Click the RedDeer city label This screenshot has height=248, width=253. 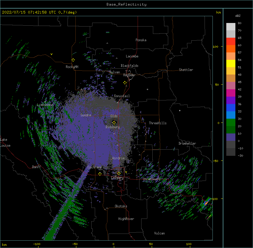(x=129, y=75)
